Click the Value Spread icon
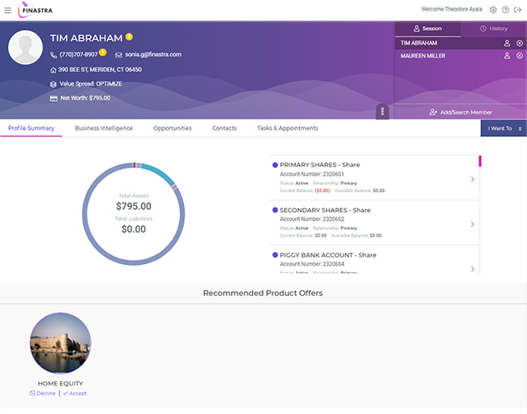Screen dimensions: 527x414 [x=53, y=84]
